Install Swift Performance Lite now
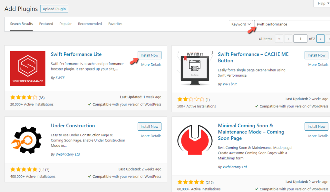Screen dimensions: 330x192 pos(150,55)
